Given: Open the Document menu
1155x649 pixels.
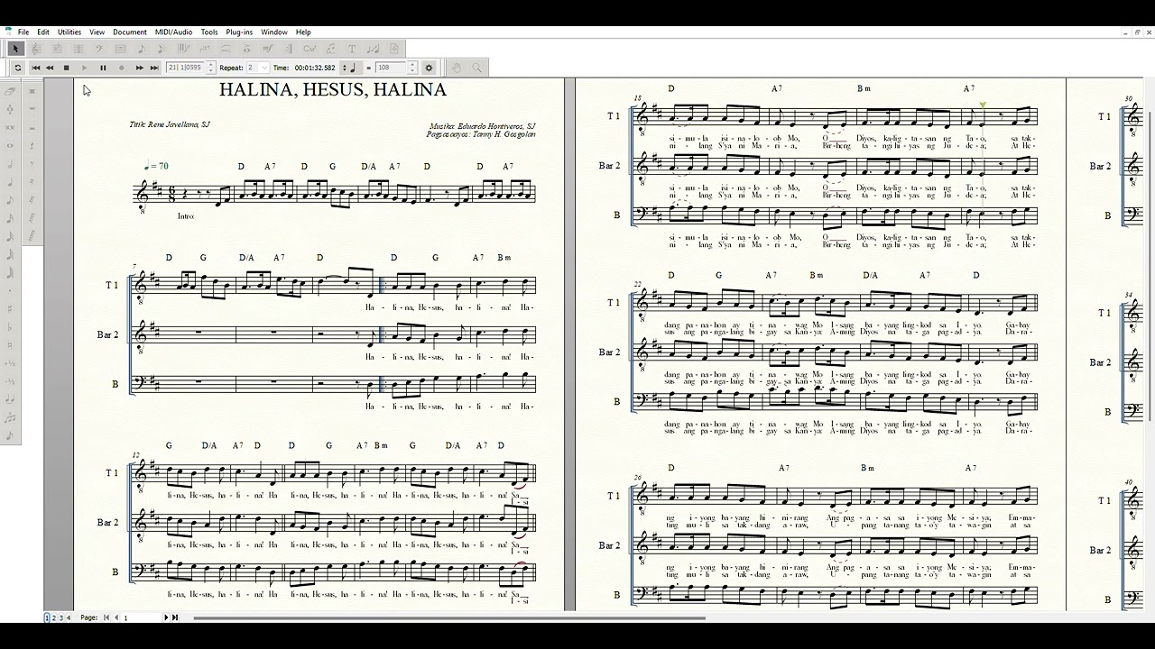Looking at the screenshot, I should [x=130, y=32].
